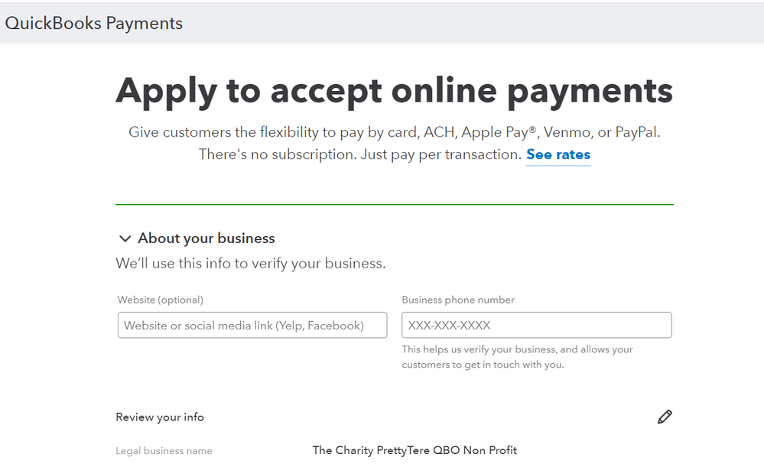Viewport: 764px width, 464px height.
Task: Click the We'll use this info to verify text
Action: [251, 263]
